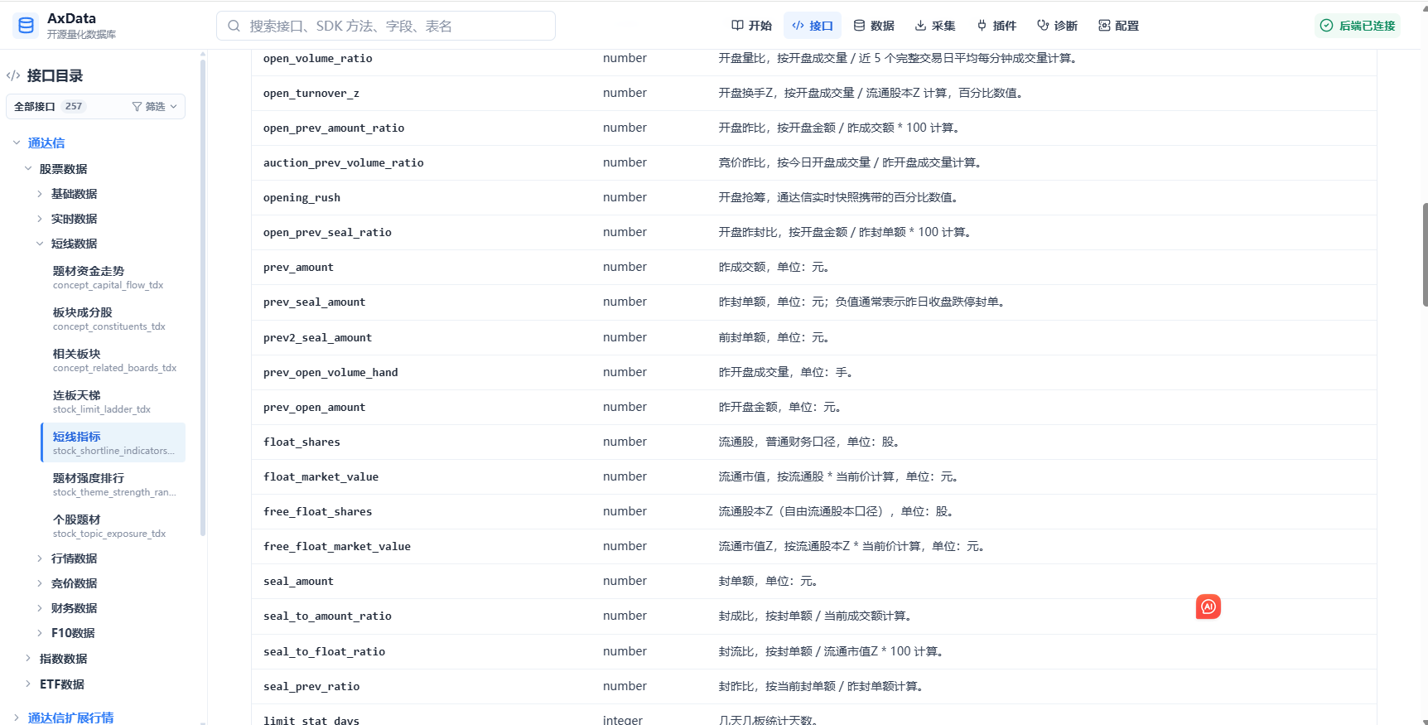
Task: Click the filter funnel icon
Action: point(137,106)
